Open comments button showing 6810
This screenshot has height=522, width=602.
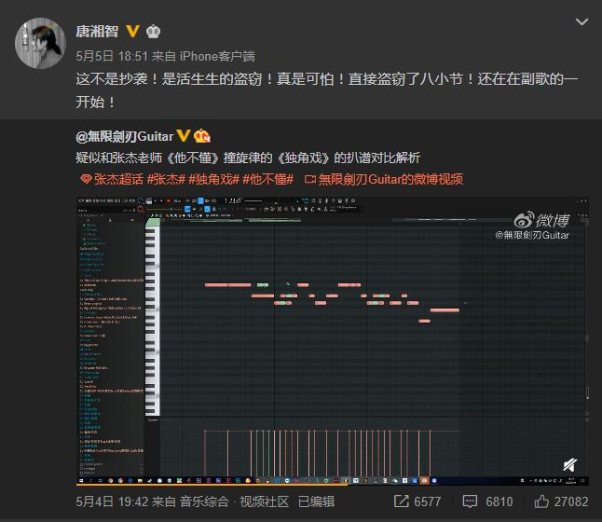[x=488, y=501]
